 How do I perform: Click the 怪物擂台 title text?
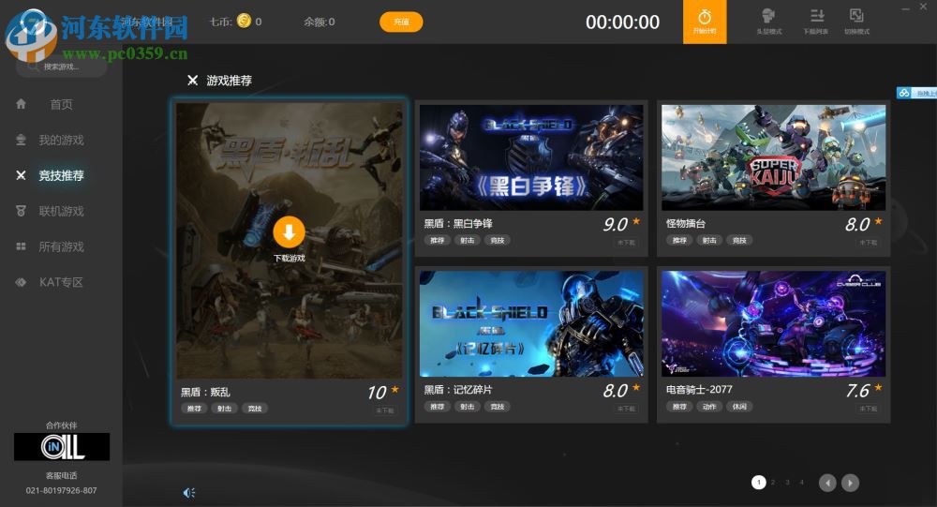pyautogui.click(x=686, y=224)
